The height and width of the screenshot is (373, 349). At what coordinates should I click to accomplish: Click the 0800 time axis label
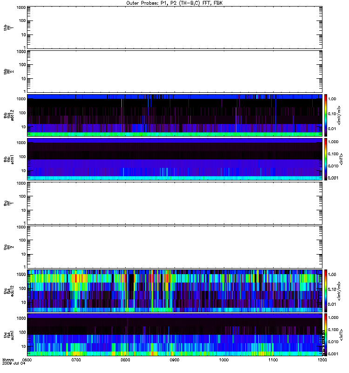pyautogui.click(x=125, y=359)
